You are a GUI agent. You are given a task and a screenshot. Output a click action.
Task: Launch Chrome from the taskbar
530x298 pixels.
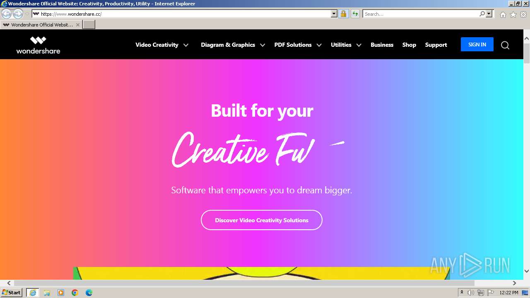coord(75,293)
